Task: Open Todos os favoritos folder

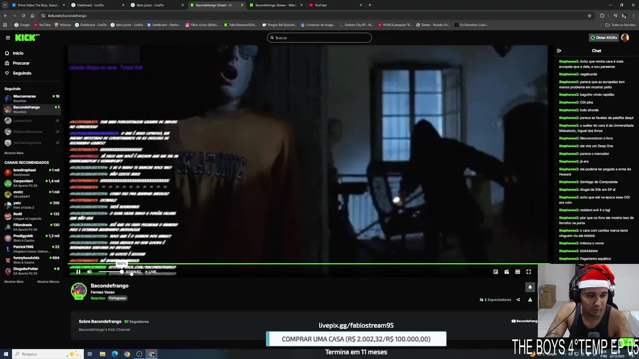Action: pos(621,25)
